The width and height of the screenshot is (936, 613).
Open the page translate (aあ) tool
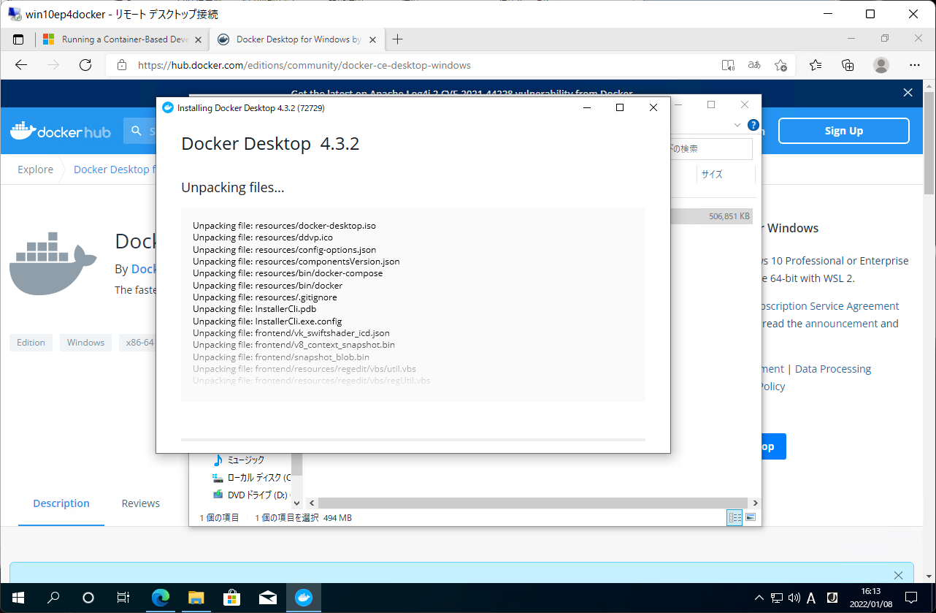click(x=753, y=65)
